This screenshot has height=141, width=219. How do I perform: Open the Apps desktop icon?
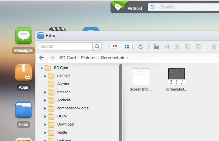click(x=24, y=72)
